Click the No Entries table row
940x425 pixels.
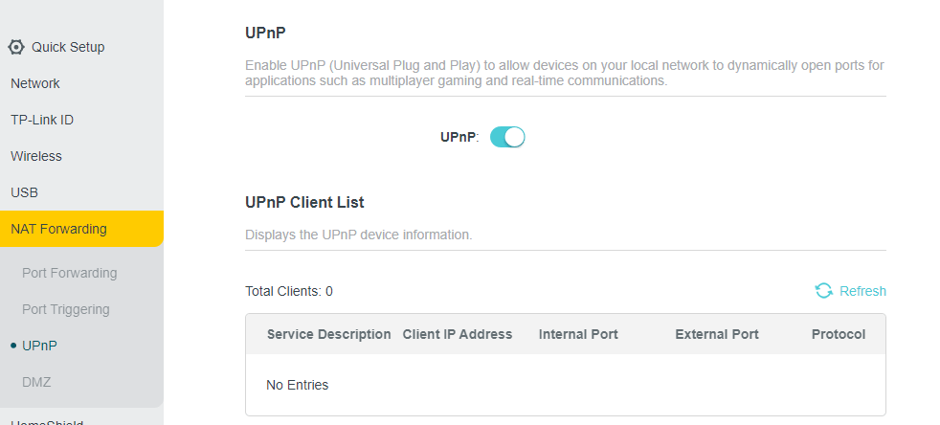(x=565, y=385)
